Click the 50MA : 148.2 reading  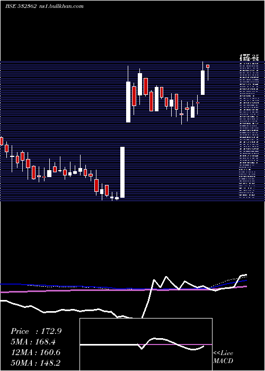pyautogui.click(x=36, y=363)
